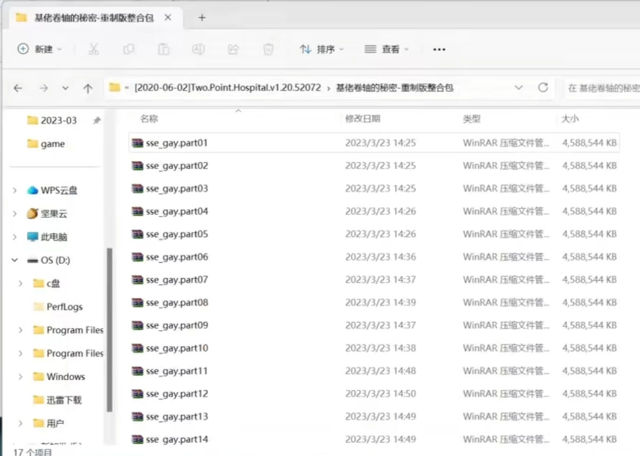
Task: Select the 2023-03 pinned folder
Action: [59, 120]
